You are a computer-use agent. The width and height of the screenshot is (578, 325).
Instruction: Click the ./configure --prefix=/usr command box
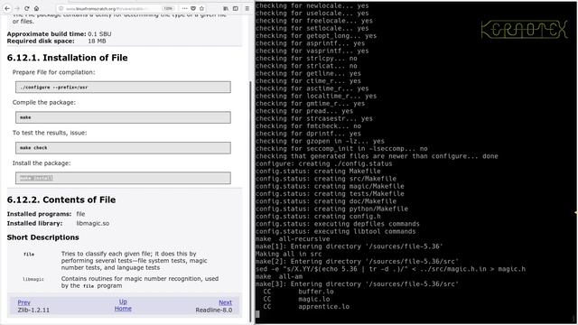tap(123, 88)
